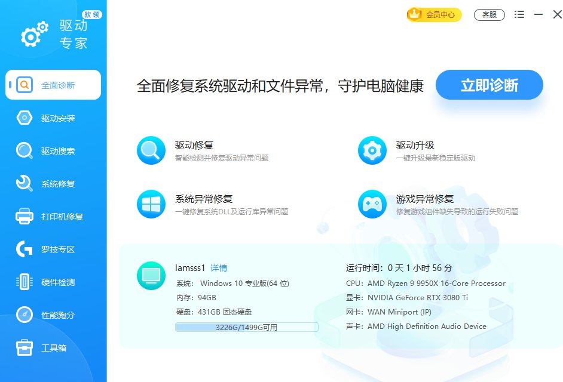The height and width of the screenshot is (382, 563).
Task: Switch to the 全面诊断 tab
Action: 54,85
